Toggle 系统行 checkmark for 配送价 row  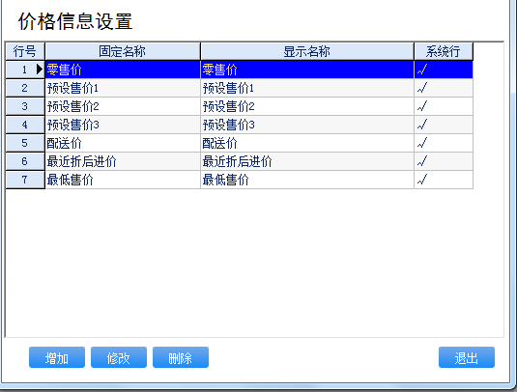422,143
